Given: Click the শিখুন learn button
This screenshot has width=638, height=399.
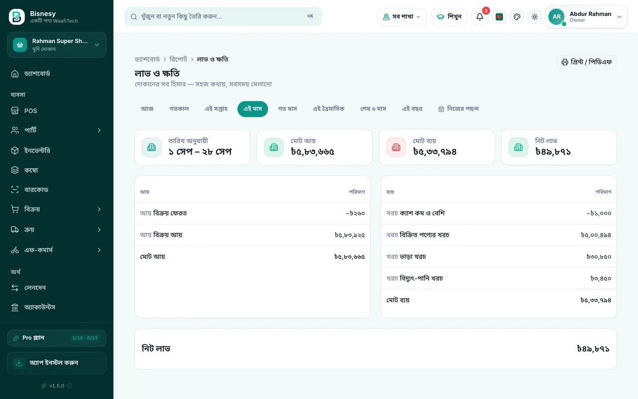Looking at the screenshot, I should point(449,17).
